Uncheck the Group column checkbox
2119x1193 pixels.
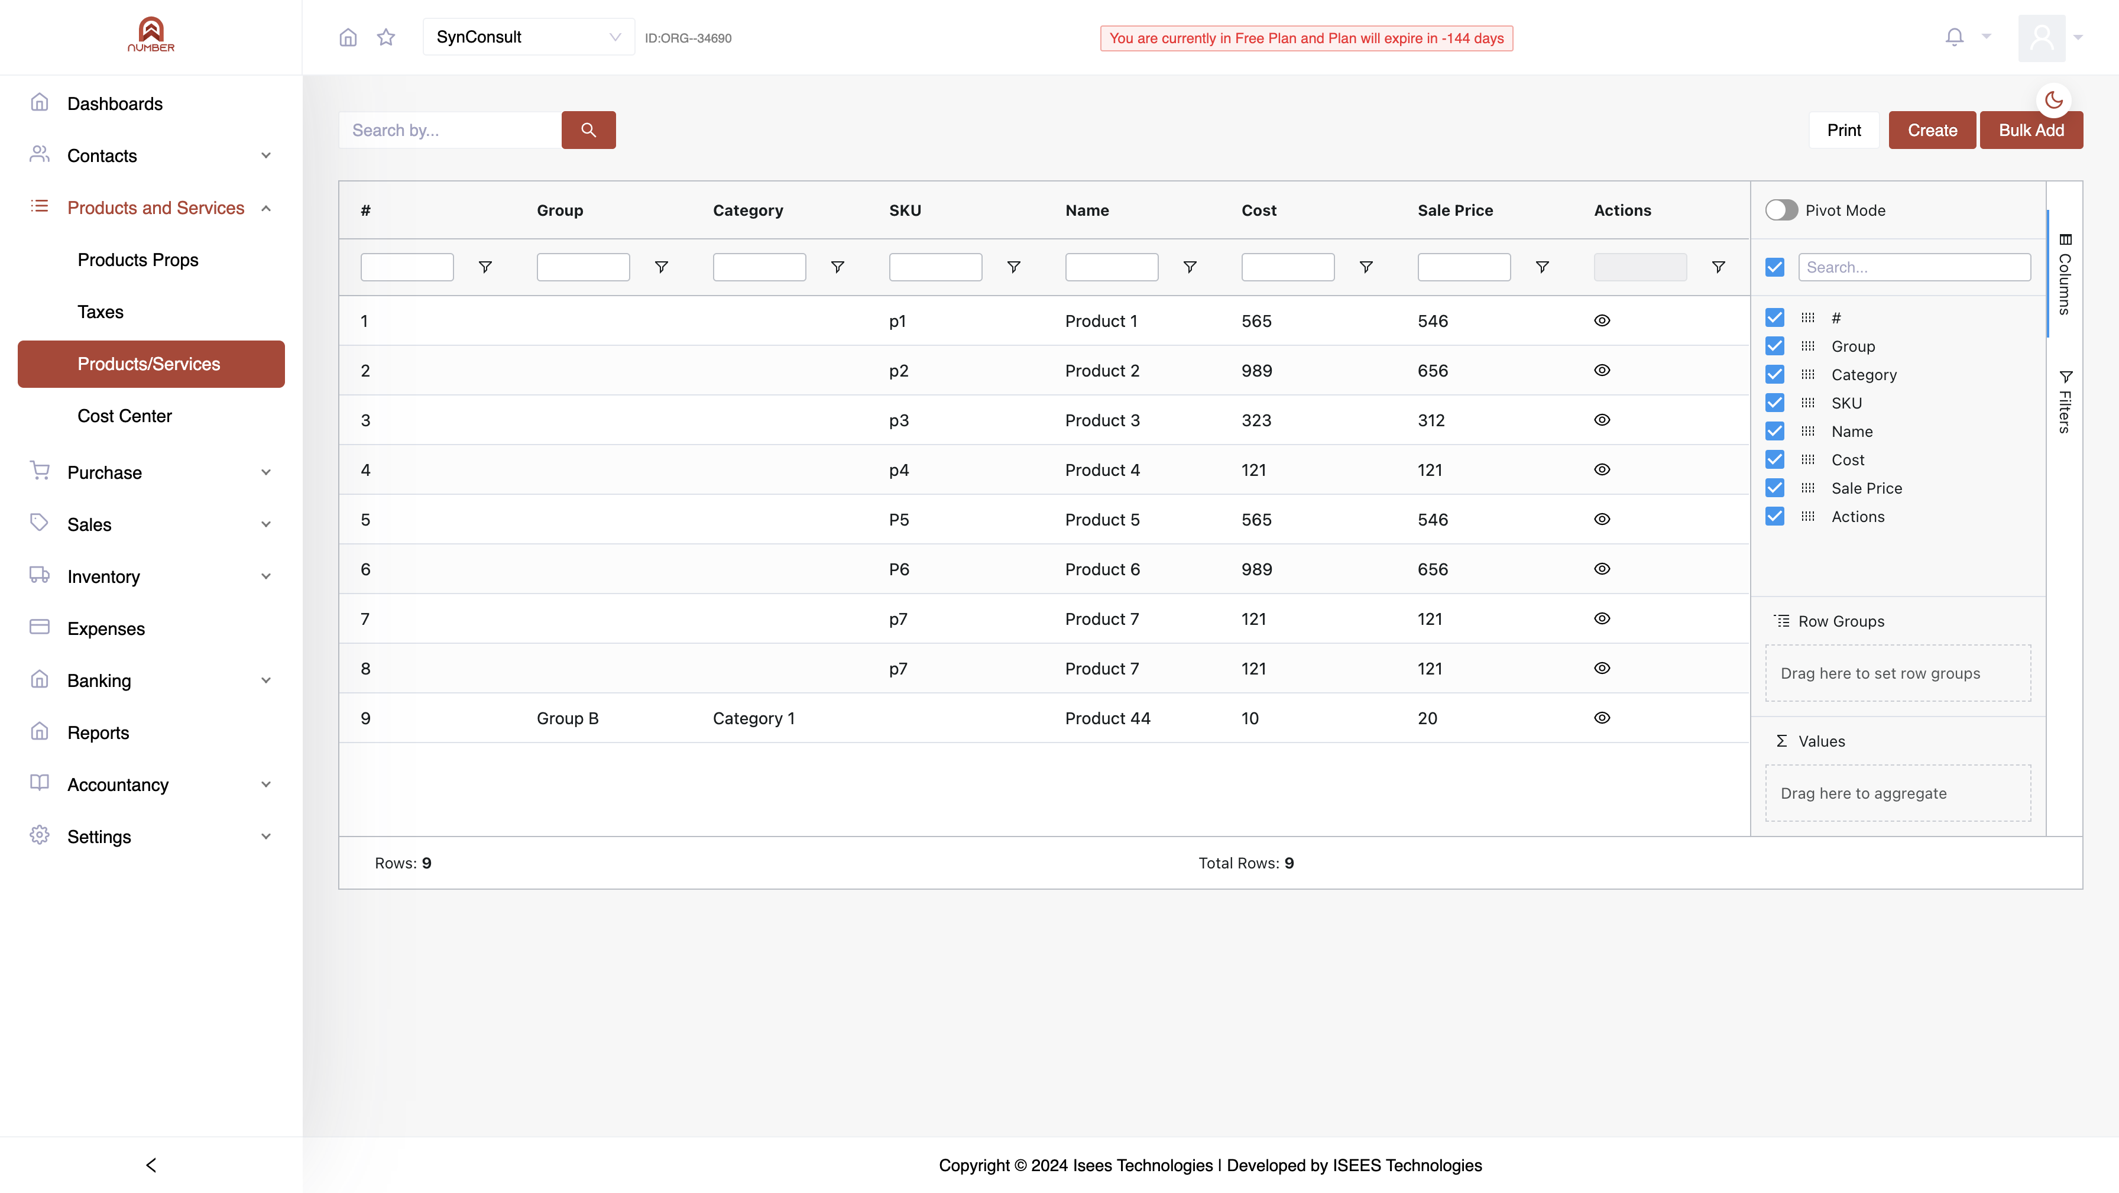point(1774,346)
